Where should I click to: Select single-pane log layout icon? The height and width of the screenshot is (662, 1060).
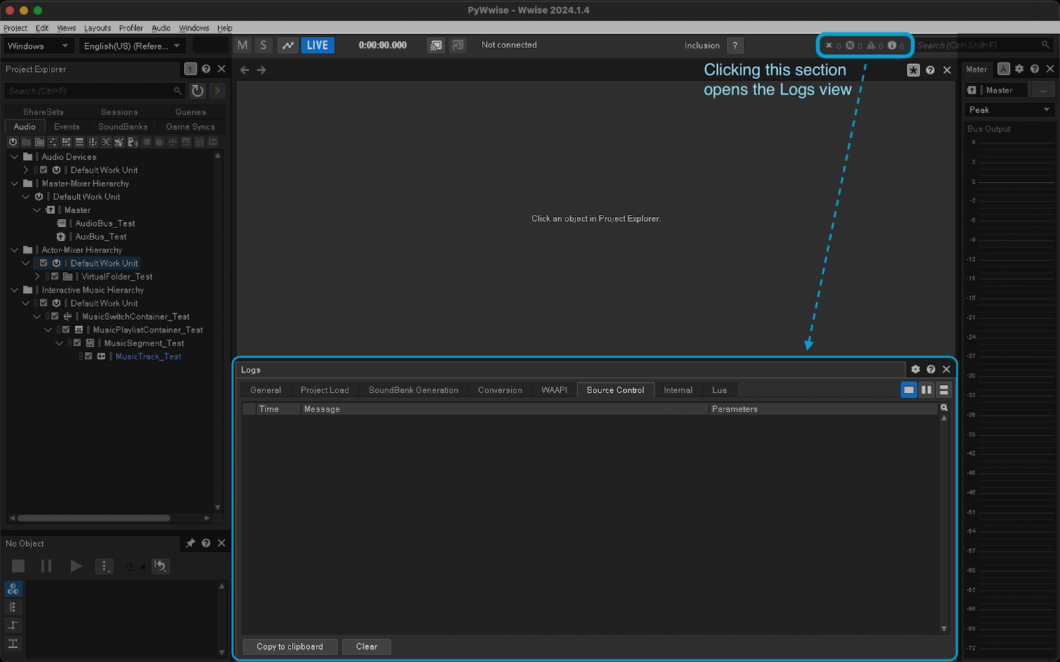coord(908,390)
